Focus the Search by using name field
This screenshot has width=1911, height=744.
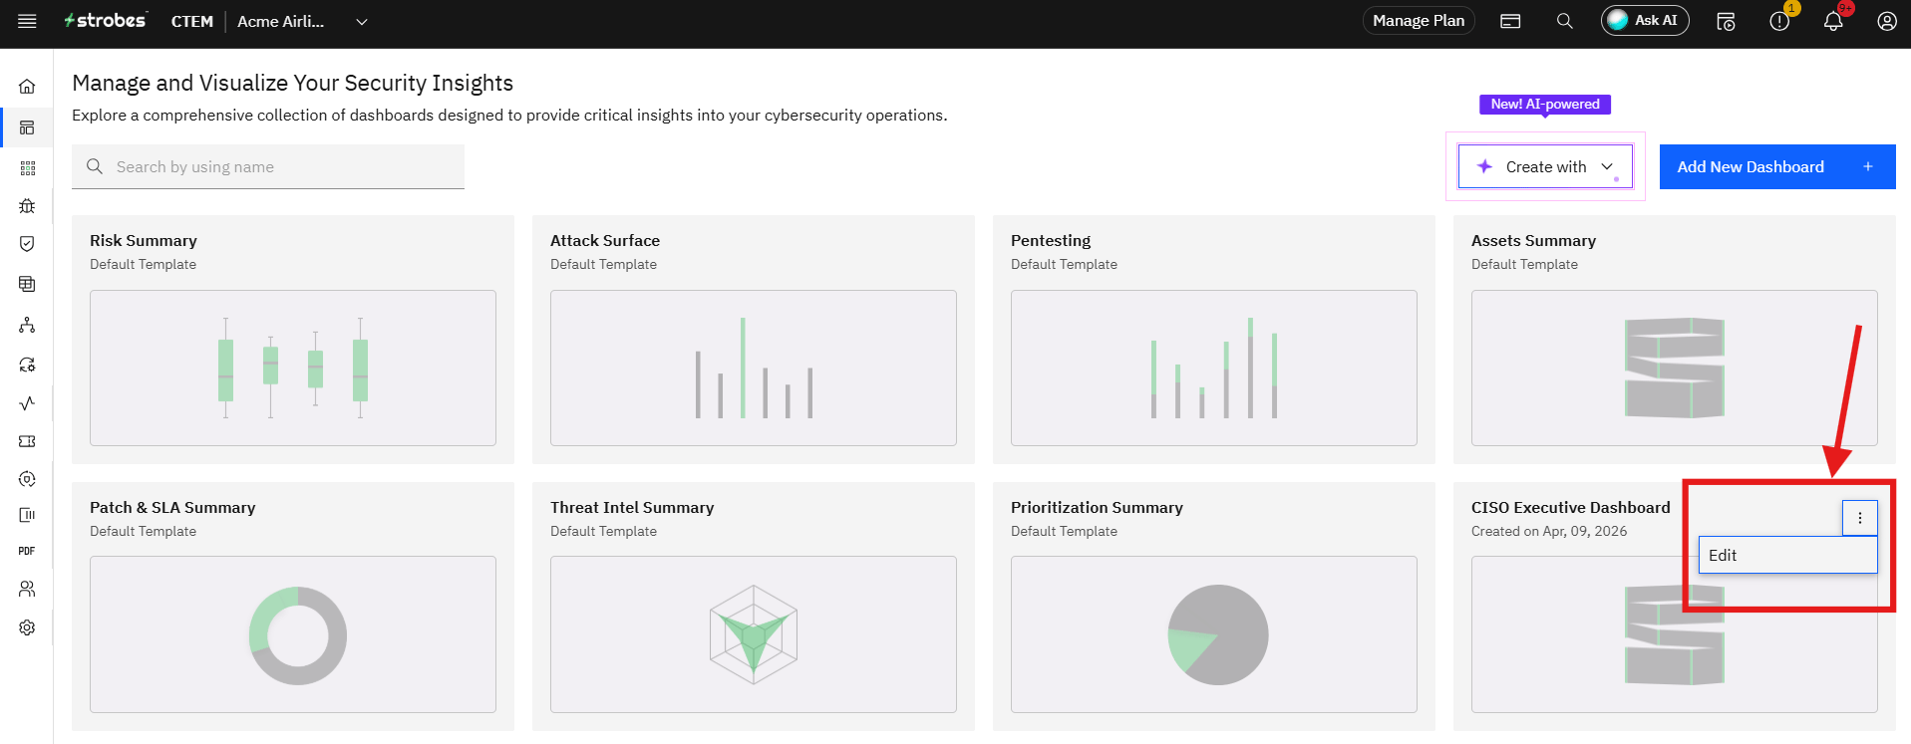click(268, 166)
